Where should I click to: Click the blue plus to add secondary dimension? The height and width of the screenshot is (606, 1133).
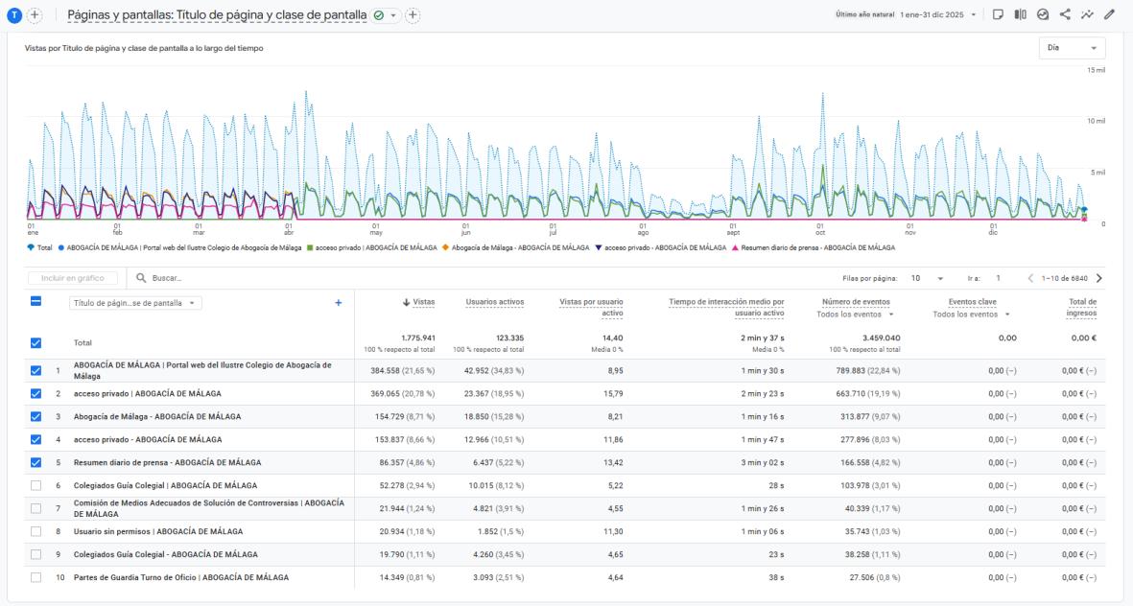(338, 303)
